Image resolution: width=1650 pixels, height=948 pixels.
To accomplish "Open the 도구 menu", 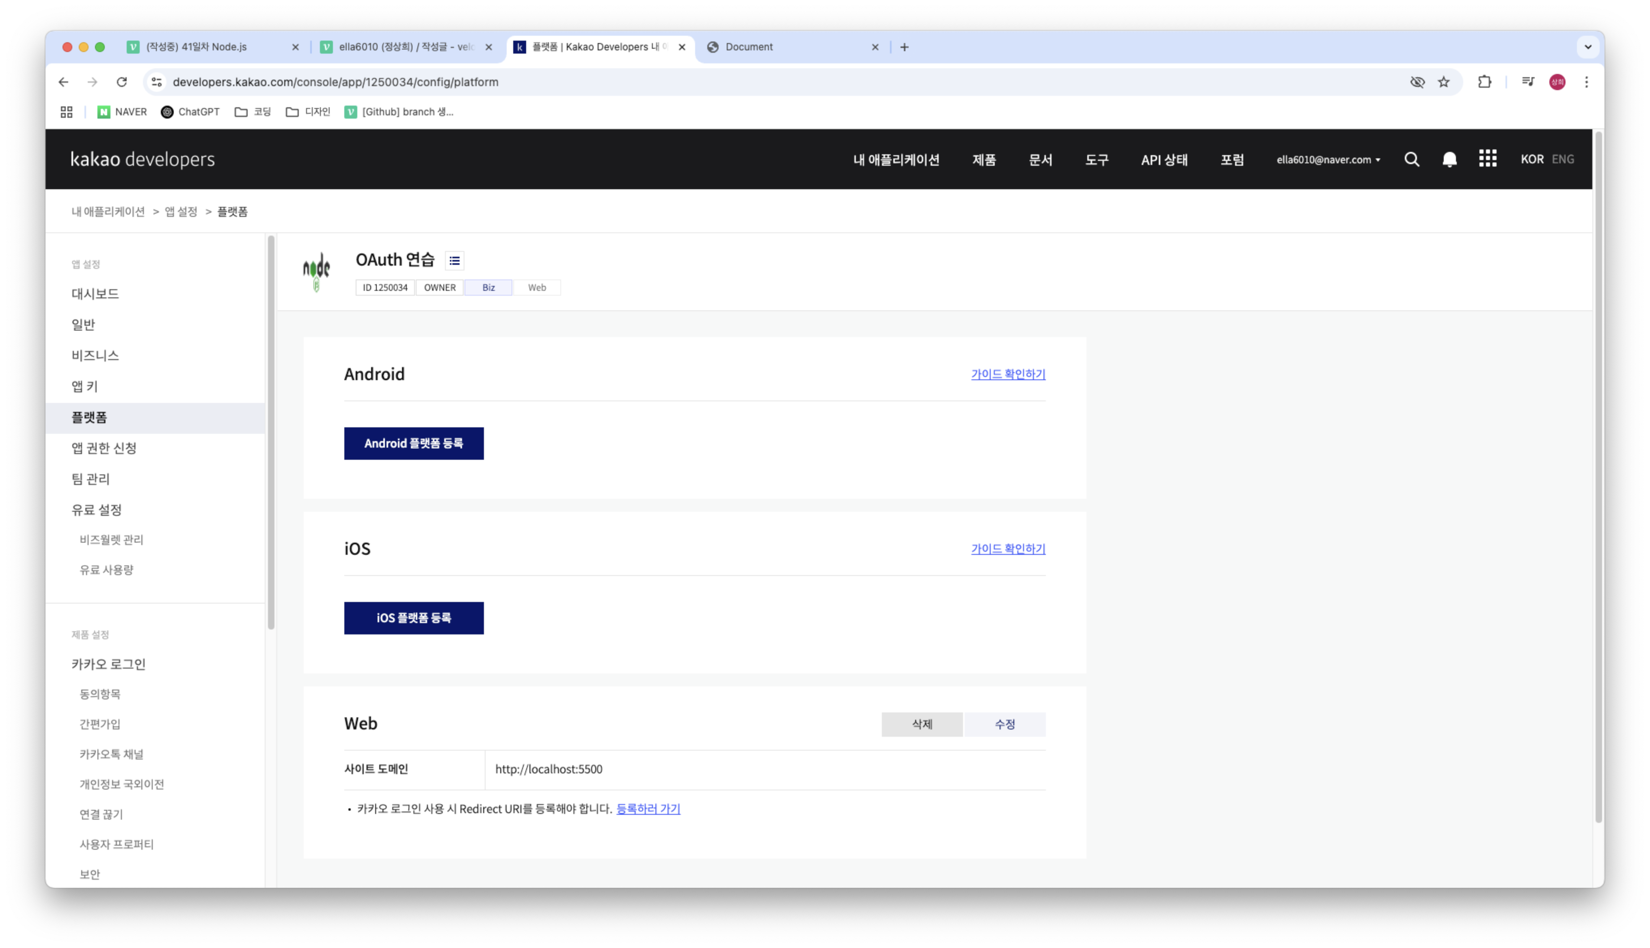I will coord(1096,160).
